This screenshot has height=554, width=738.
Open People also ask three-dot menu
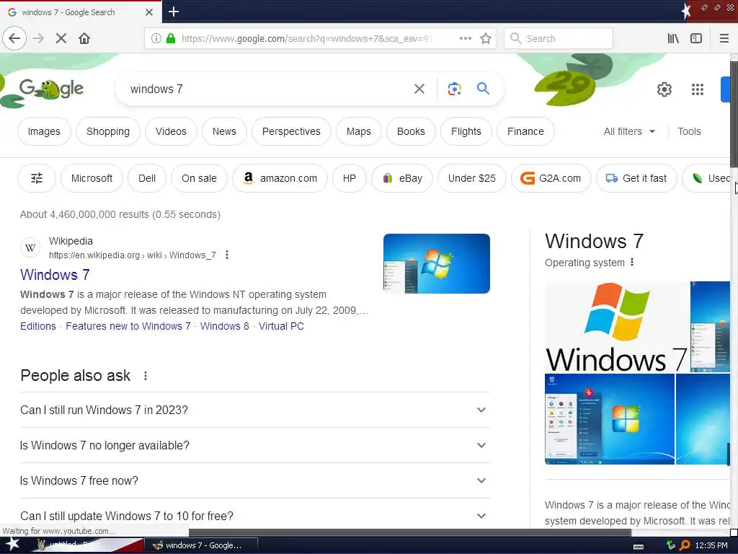coord(146,375)
